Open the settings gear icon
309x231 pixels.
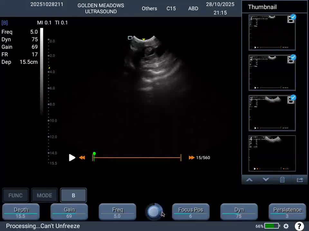[x=286, y=226]
